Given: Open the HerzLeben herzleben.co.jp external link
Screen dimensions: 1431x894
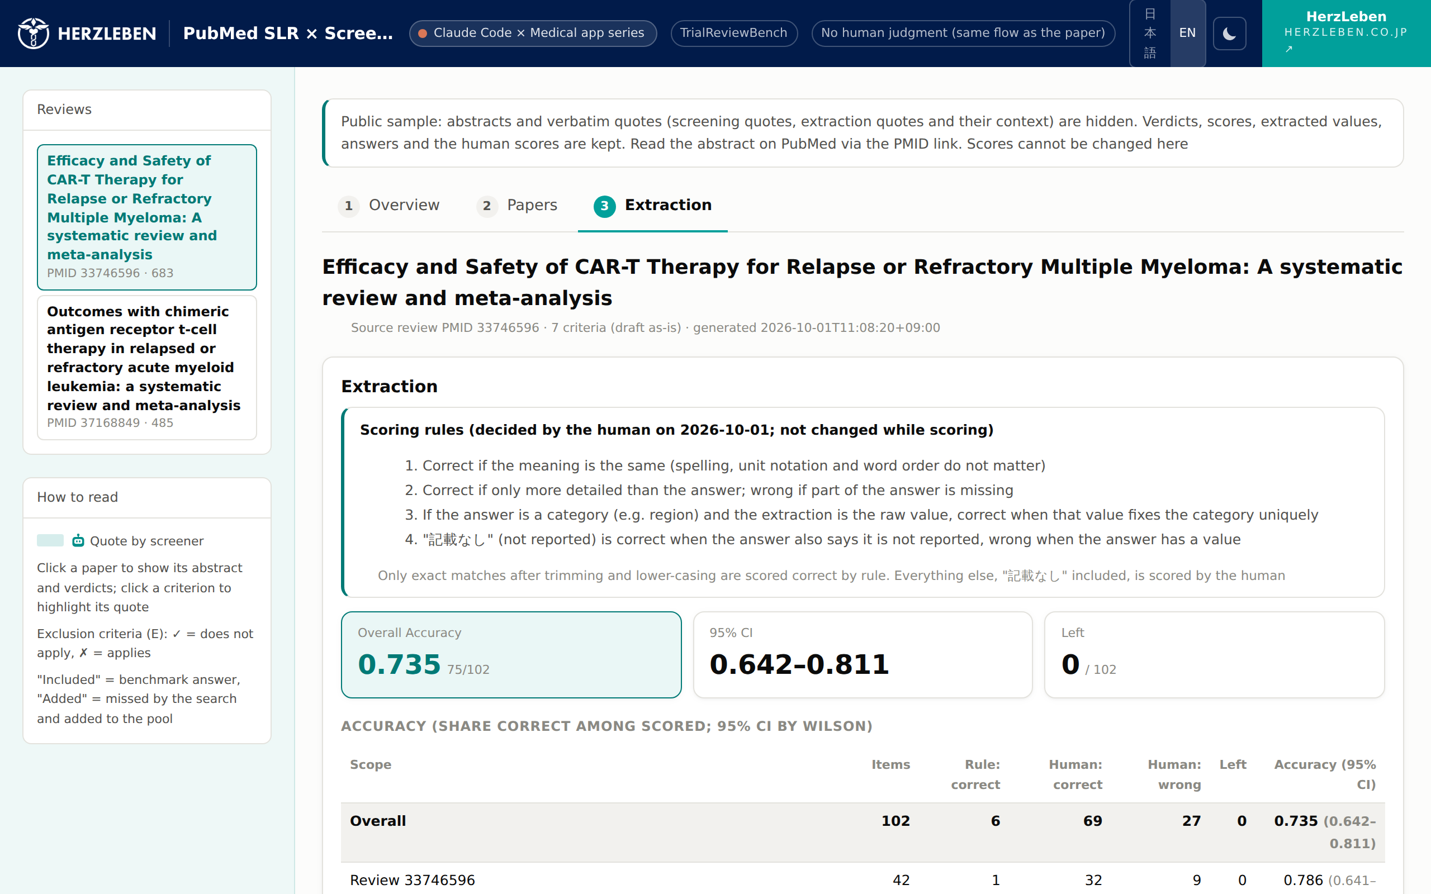Looking at the screenshot, I should [1346, 33].
